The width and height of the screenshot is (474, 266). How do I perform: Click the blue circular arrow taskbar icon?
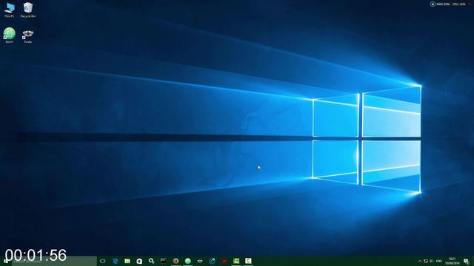pyautogui.click(x=212, y=261)
